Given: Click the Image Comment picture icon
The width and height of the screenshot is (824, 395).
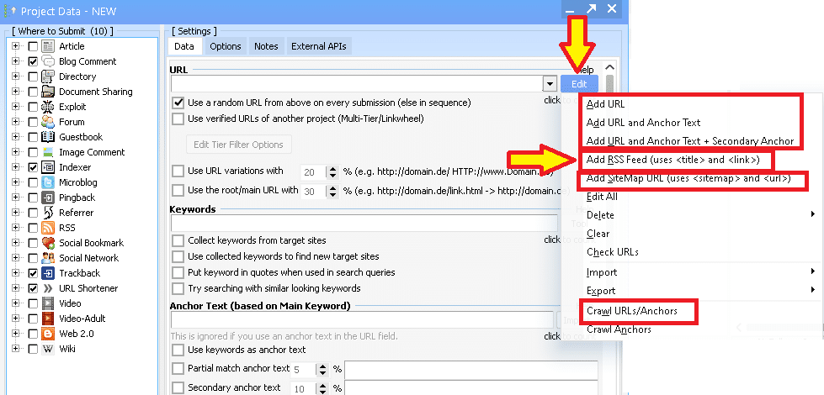Looking at the screenshot, I should (48, 152).
